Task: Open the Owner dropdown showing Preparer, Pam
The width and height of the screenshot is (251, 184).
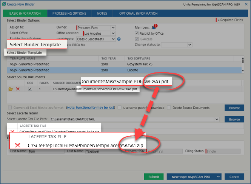Action: [x=113, y=27]
